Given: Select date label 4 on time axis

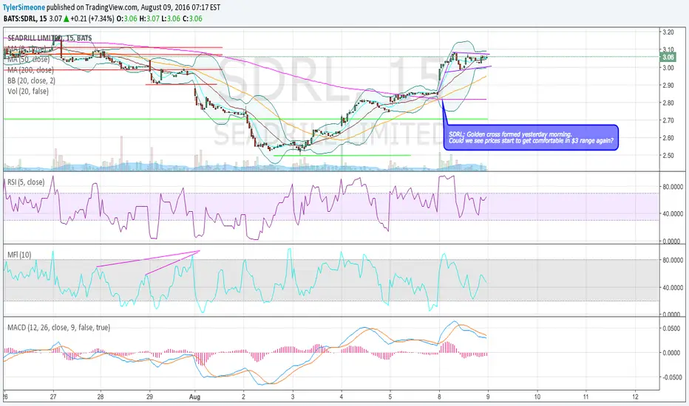Looking at the screenshot, I should (342, 397).
